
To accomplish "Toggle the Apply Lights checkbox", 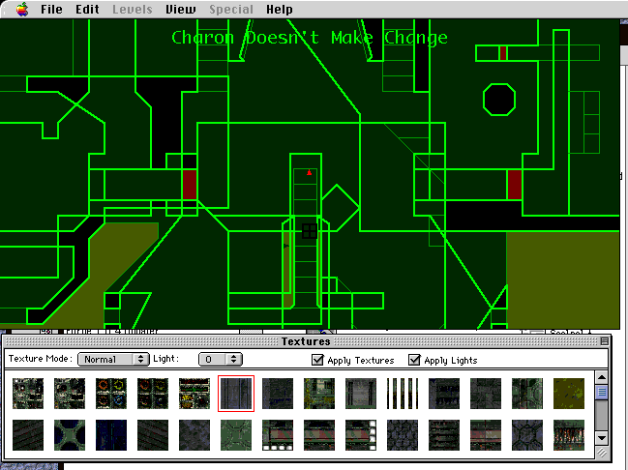I will 415,360.
